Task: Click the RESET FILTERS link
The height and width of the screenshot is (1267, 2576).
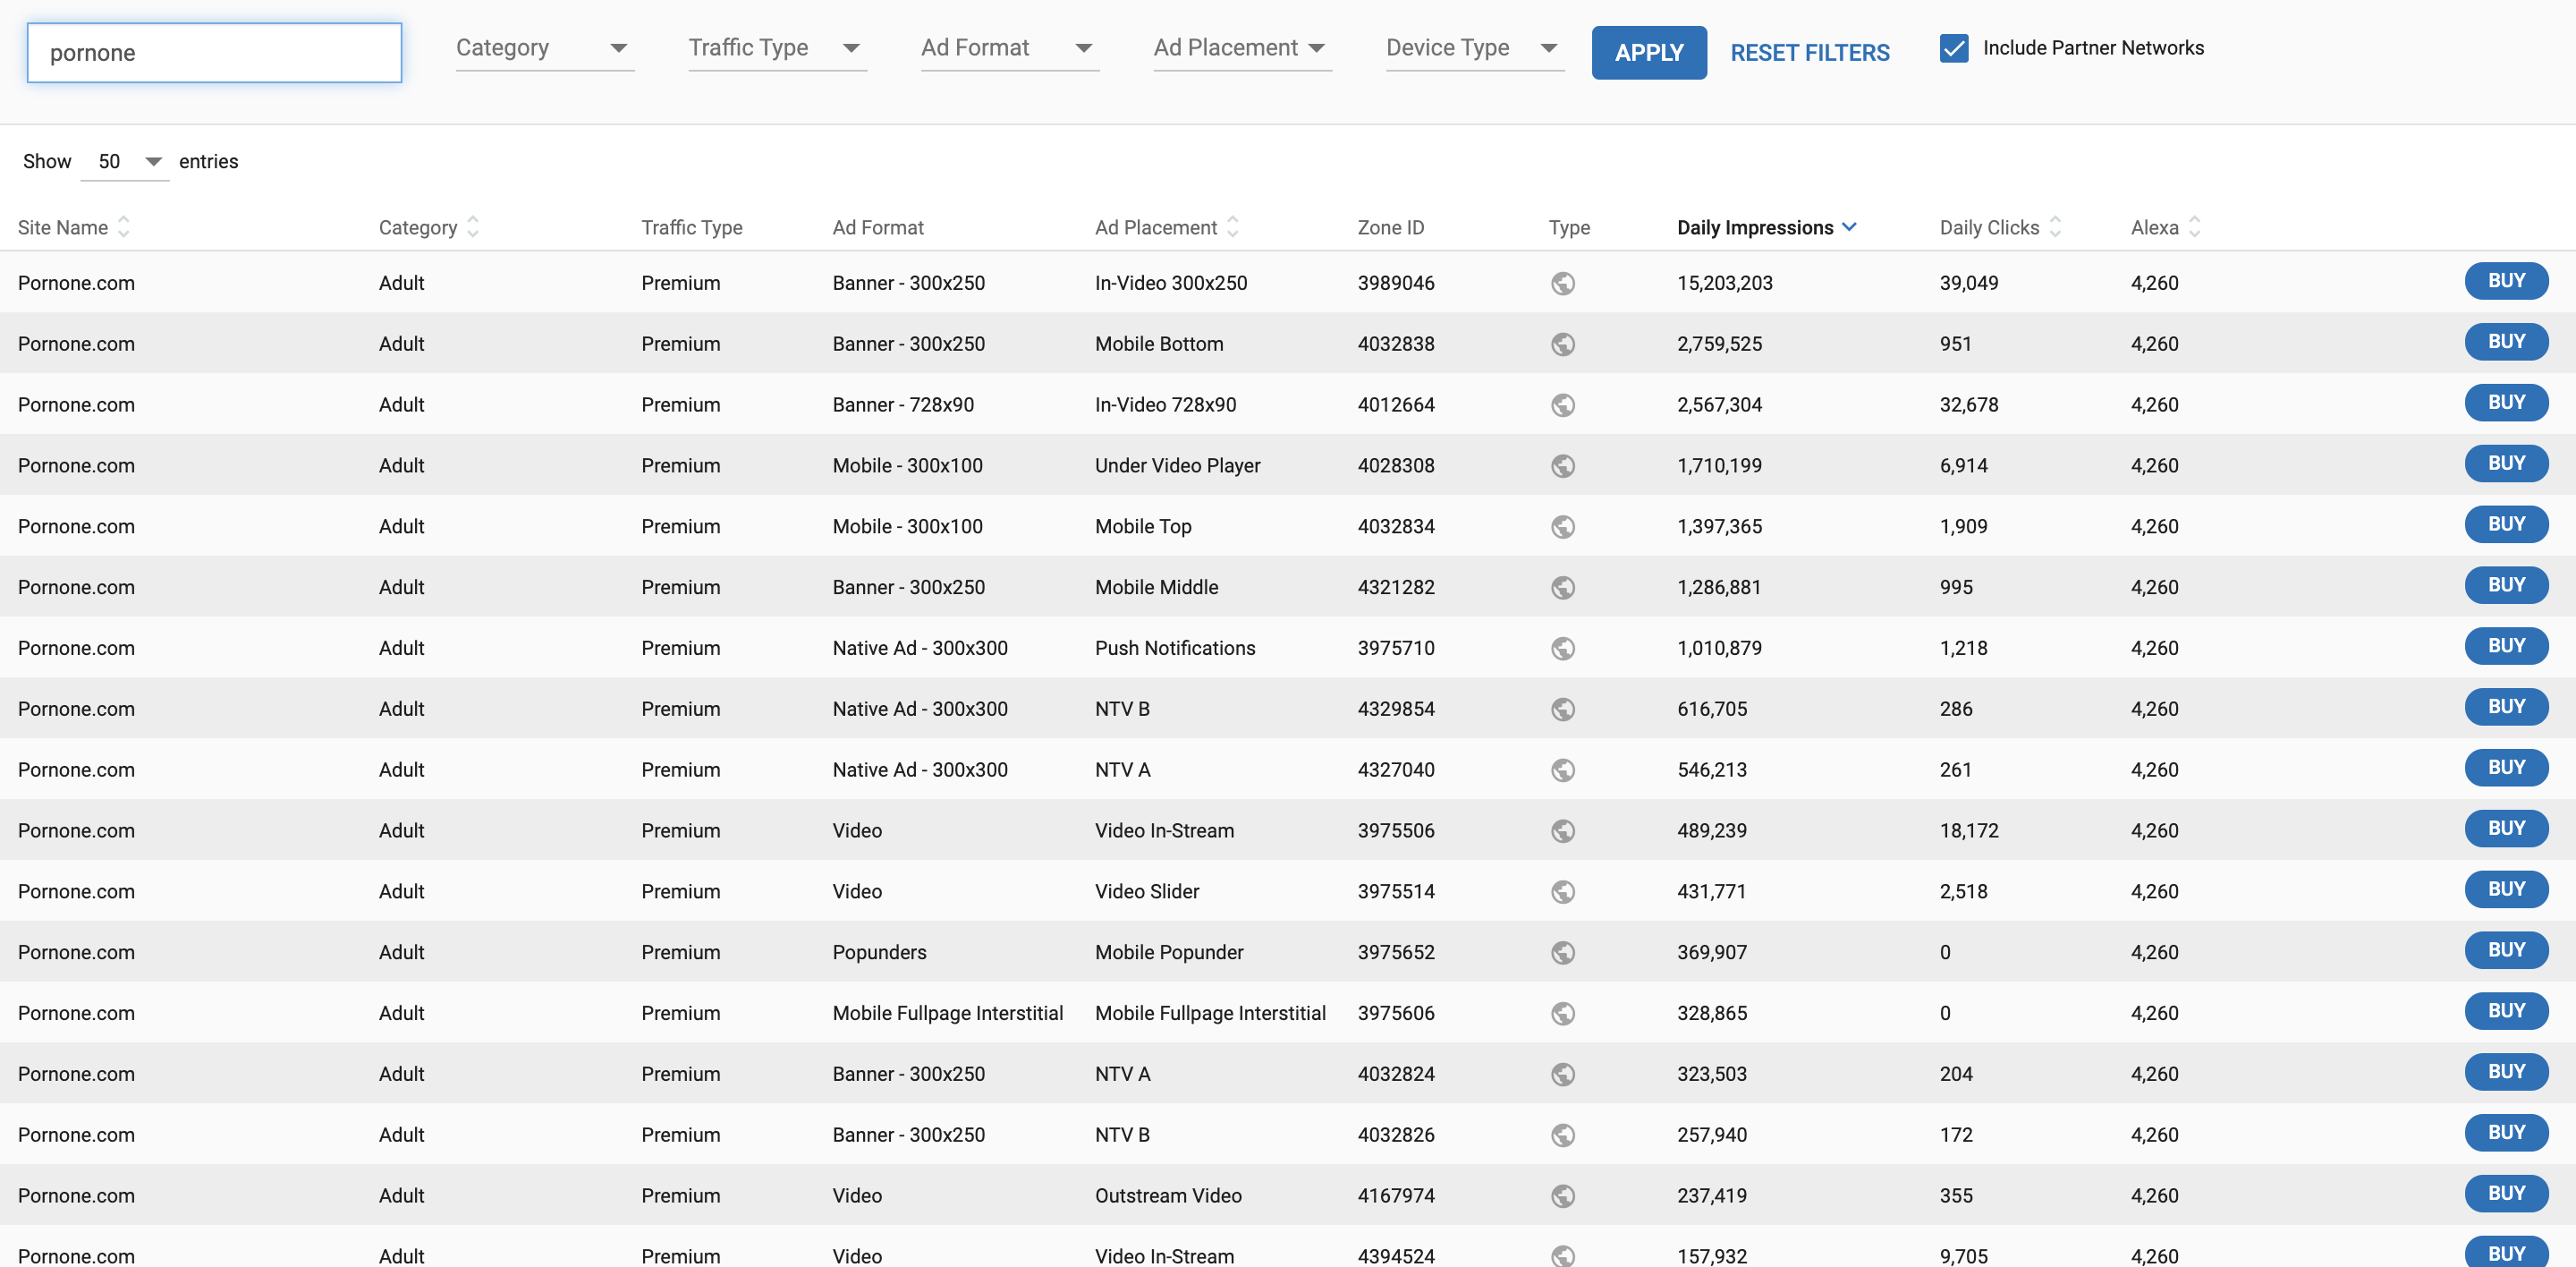Action: click(x=1809, y=53)
